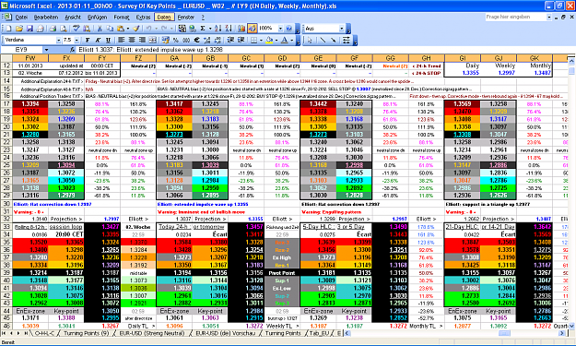Viewport: 576px width, 346px height.
Task: Run the Spelling check icon
Action: pos(76,29)
